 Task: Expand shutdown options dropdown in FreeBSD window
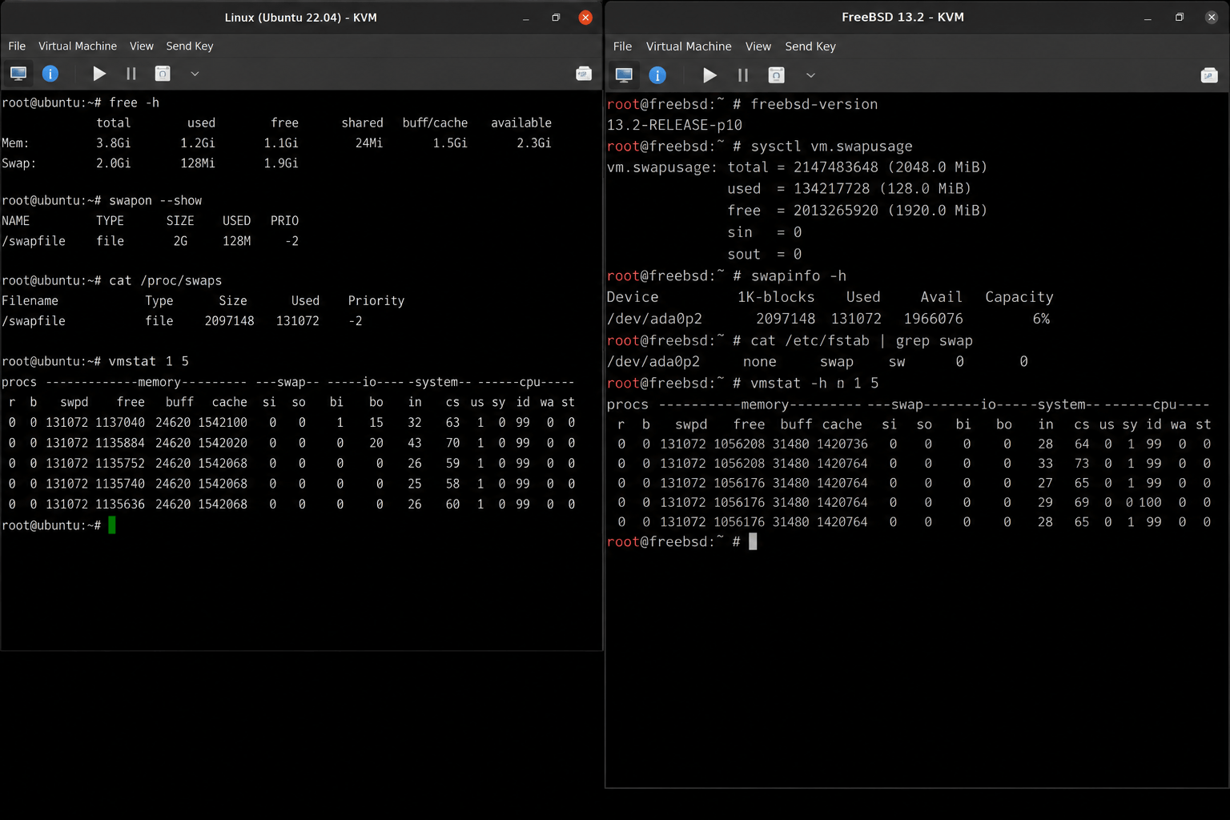pos(810,75)
